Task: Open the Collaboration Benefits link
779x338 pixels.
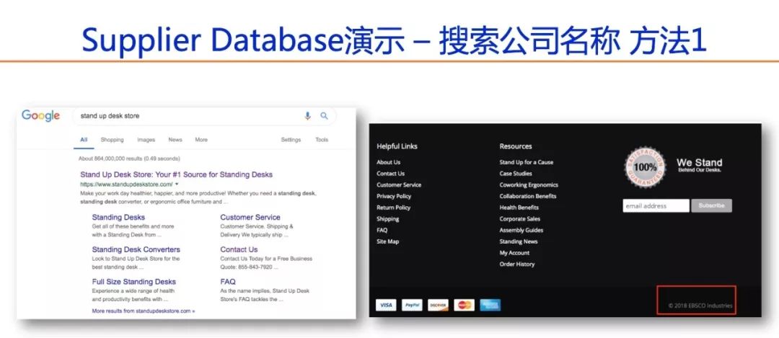Action: tap(528, 197)
